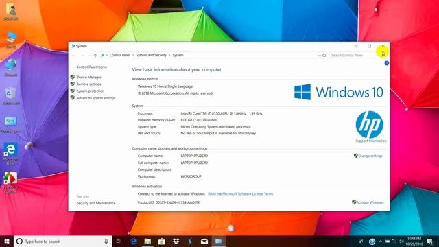Screen dimensions: 439x247
Task: Open the Recent locations dropdown
Action: pos(89,56)
